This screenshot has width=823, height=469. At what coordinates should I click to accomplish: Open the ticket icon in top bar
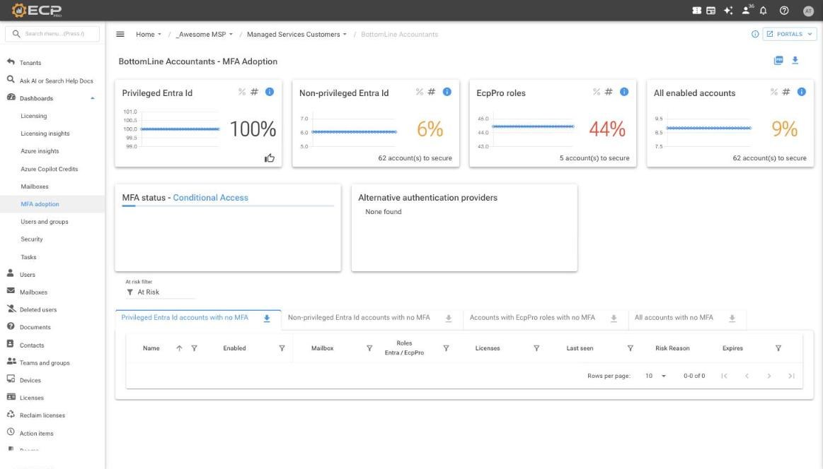(x=696, y=11)
